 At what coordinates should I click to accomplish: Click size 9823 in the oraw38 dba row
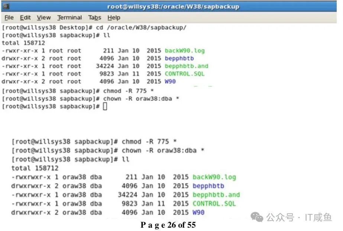129,204
